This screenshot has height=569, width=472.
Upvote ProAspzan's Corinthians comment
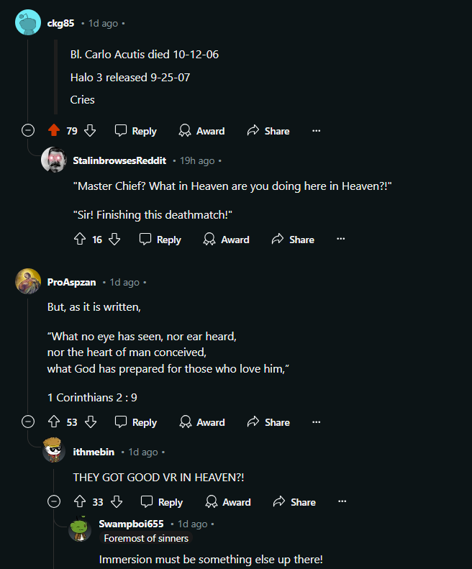pos(54,422)
